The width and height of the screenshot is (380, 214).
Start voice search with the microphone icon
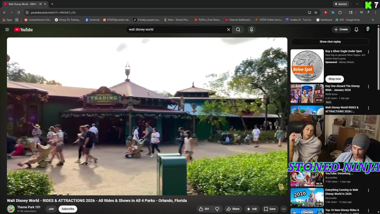point(251,29)
